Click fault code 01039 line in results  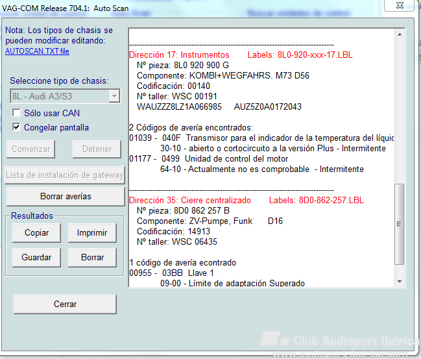[261, 138]
